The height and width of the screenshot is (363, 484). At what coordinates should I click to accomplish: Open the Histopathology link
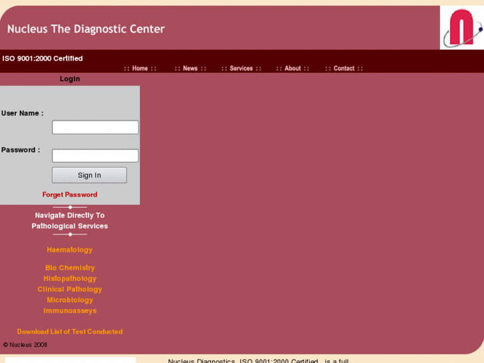pyautogui.click(x=70, y=278)
